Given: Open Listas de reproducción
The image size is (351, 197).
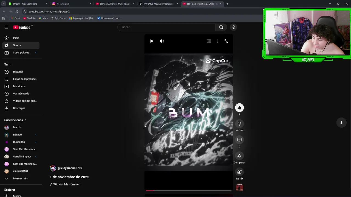Looking at the screenshot, I should [x=21, y=79].
